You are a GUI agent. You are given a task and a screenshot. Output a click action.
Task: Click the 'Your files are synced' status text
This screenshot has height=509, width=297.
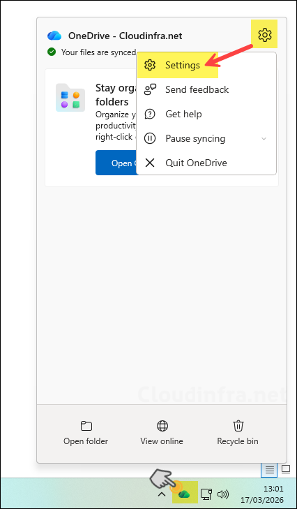(x=98, y=52)
